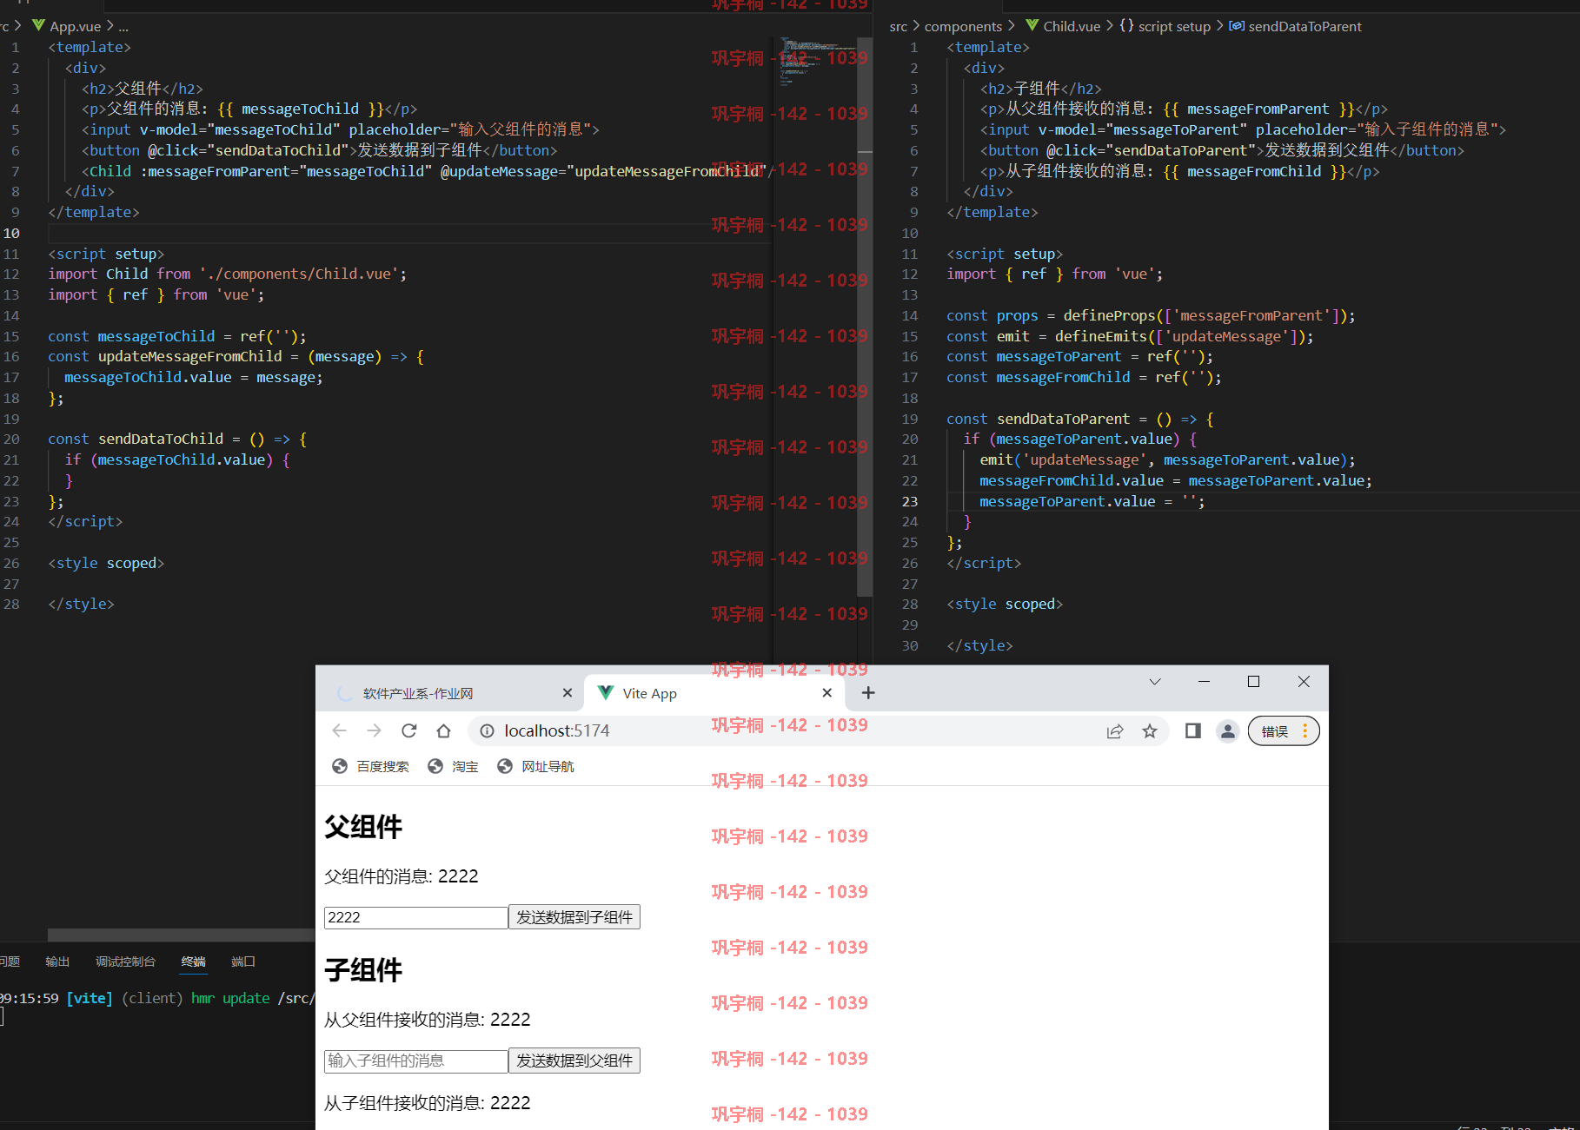1580x1130 pixels.
Task: Open the 百度搜索 bookmark
Action: point(371,767)
